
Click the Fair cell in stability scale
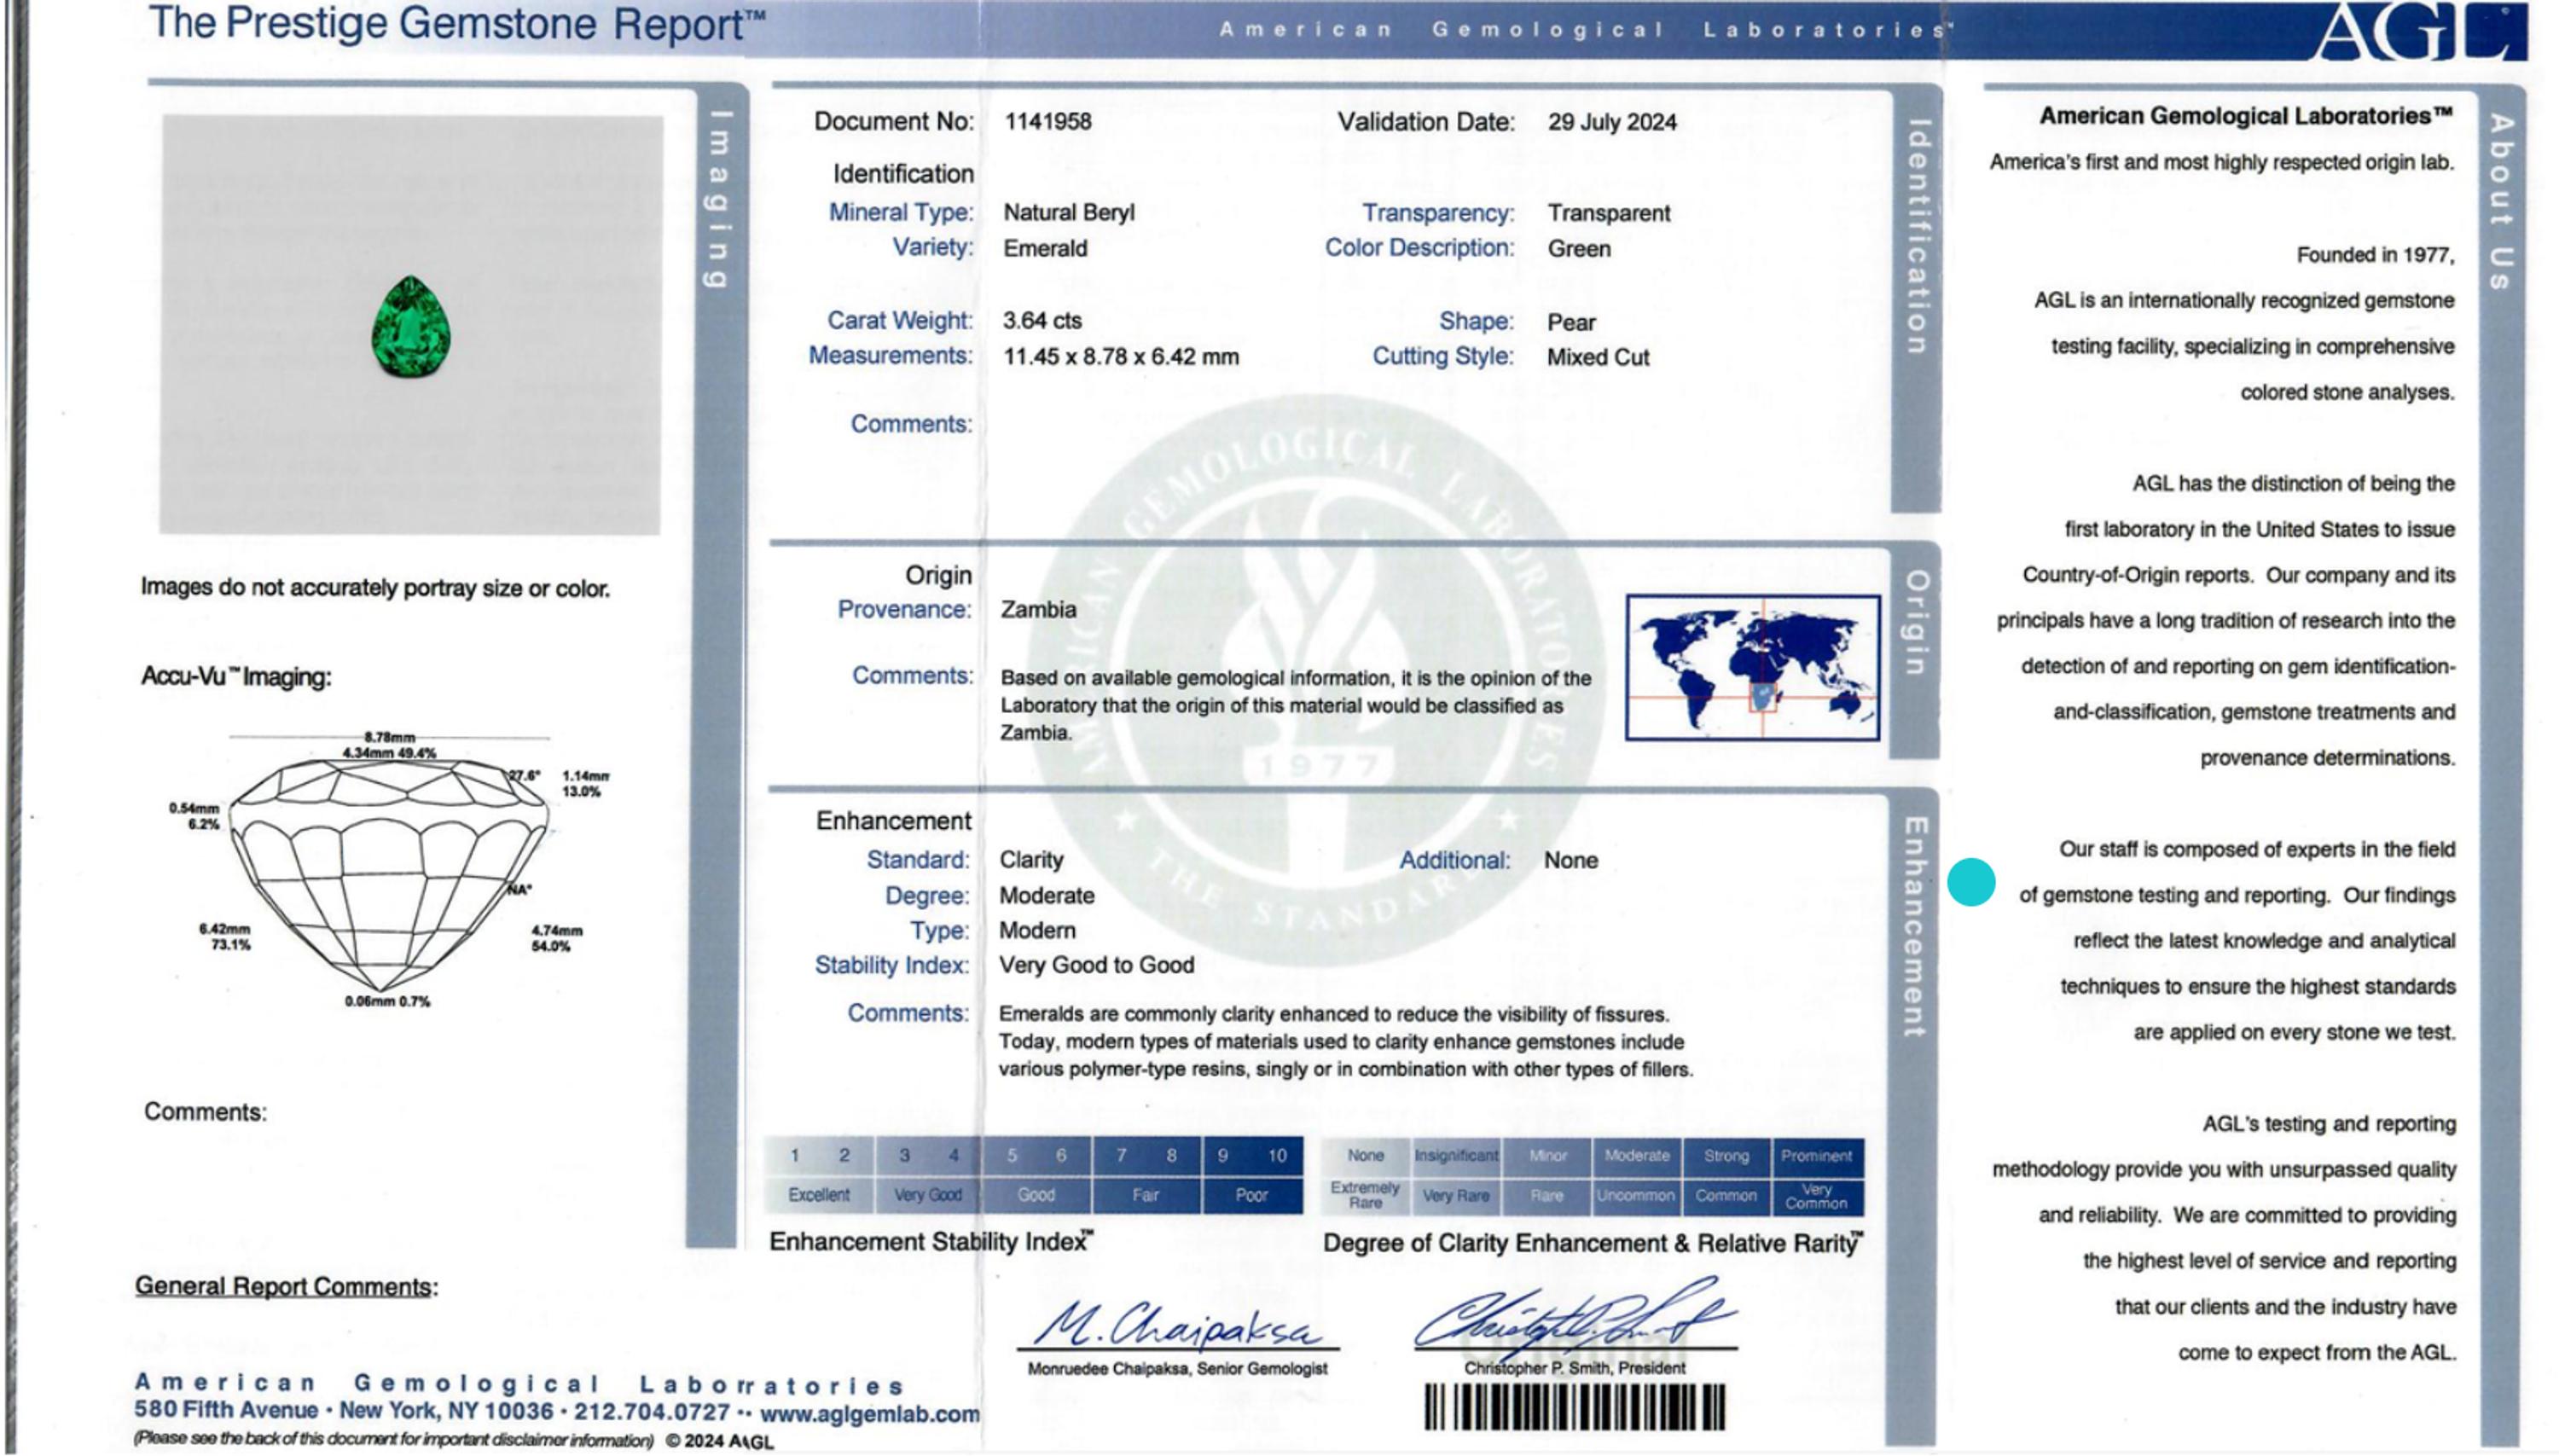coord(1146,1195)
